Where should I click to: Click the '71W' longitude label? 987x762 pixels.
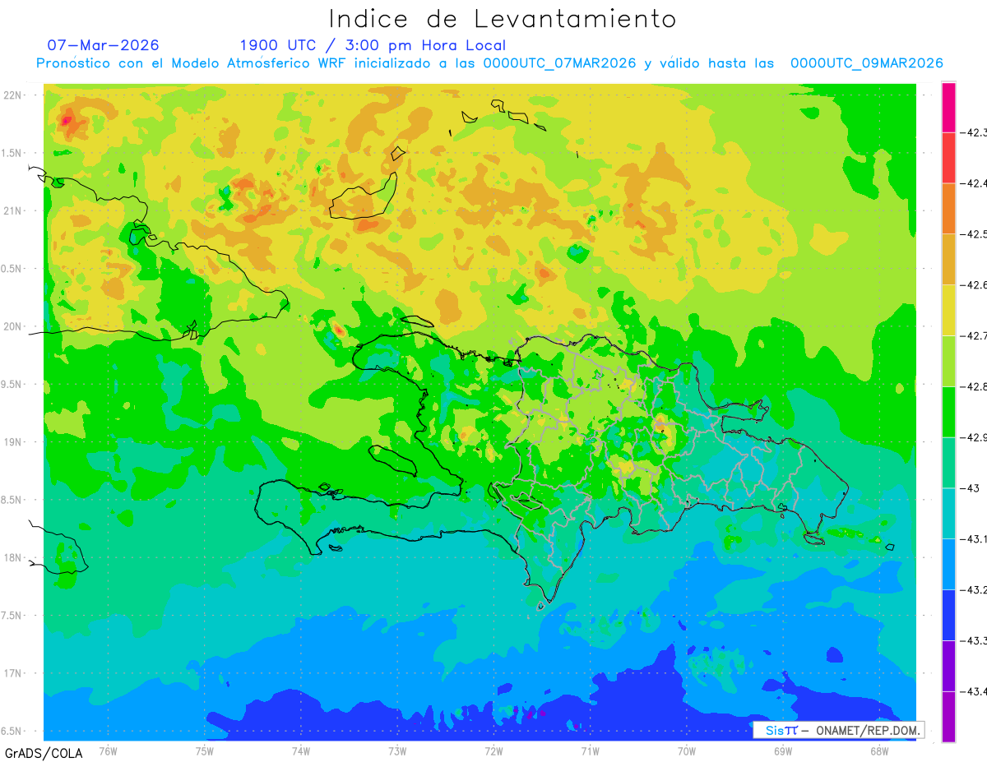point(590,750)
